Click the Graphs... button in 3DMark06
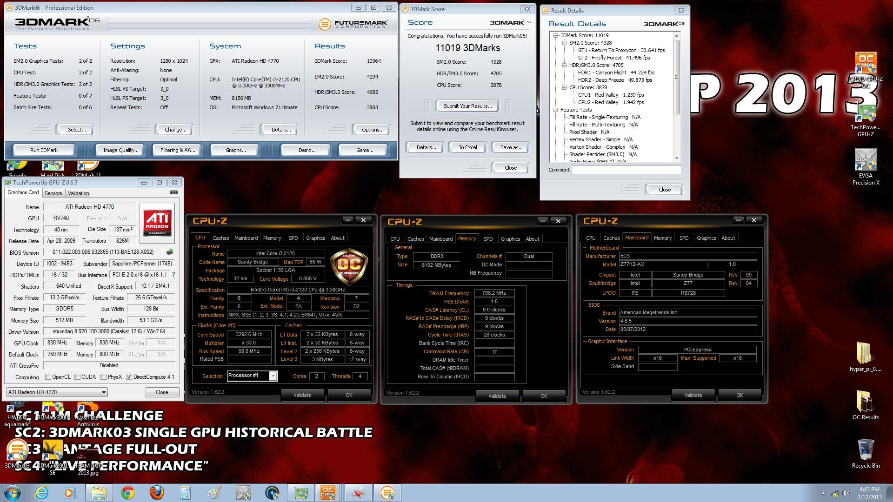Screen dimensions: 893x502 236,150
